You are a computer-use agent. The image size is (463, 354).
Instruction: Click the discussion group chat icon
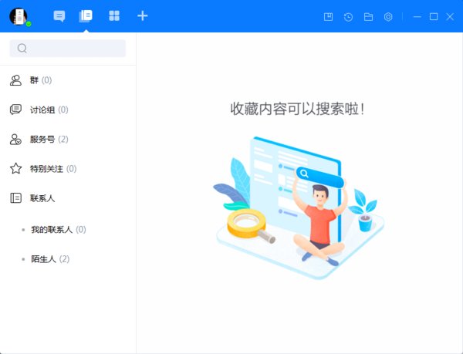(x=15, y=110)
